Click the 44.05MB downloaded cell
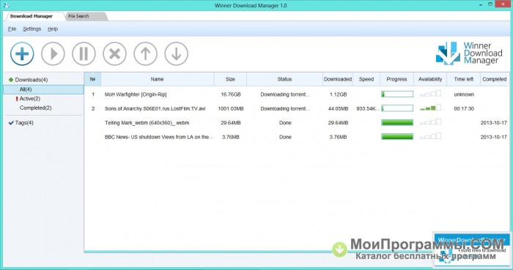This screenshot has width=513, height=270. (x=338, y=108)
